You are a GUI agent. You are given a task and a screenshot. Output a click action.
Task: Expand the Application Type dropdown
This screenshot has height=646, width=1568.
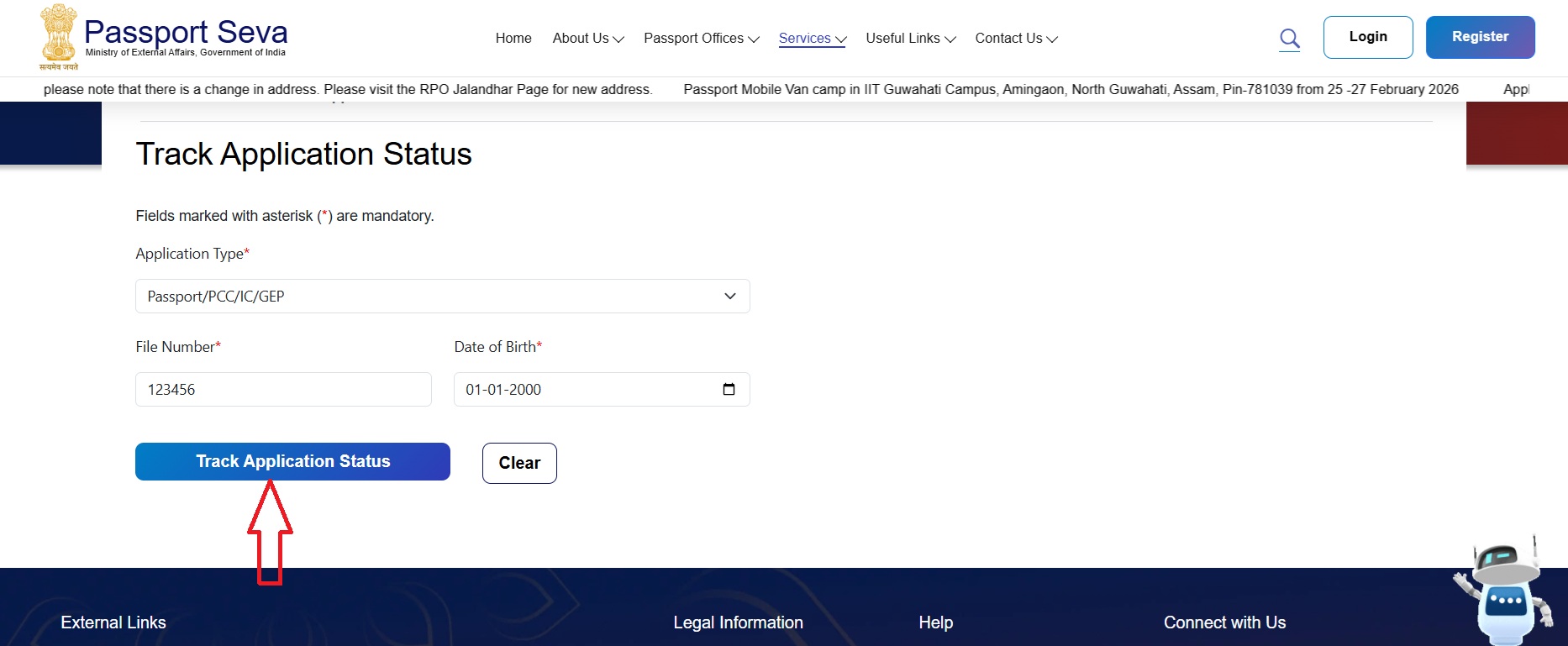(442, 297)
